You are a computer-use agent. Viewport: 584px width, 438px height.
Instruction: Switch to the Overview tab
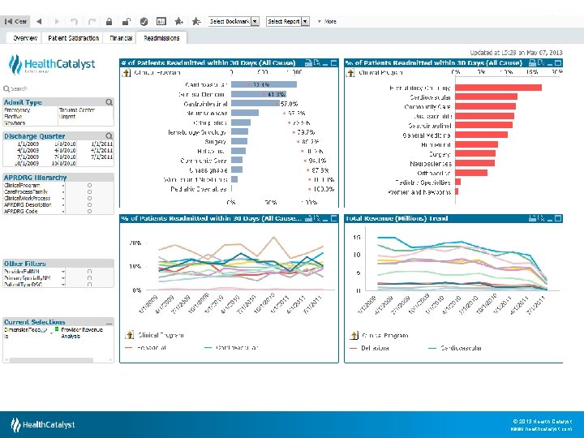25,38
